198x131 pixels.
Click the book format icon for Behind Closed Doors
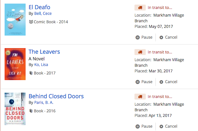click(31, 111)
